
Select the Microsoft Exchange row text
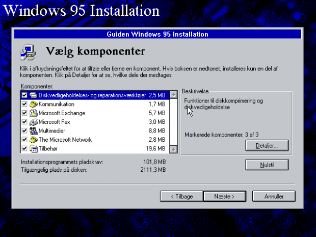pyautogui.click(x=62, y=113)
